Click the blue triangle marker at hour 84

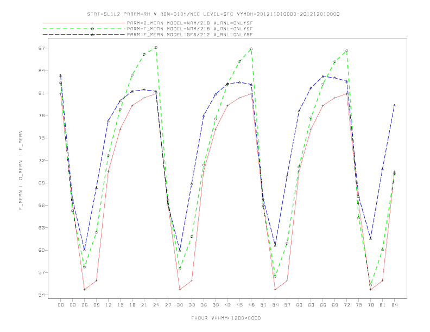(x=394, y=105)
